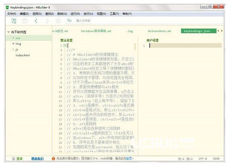Expand the css folder arrow

pos(13,38)
